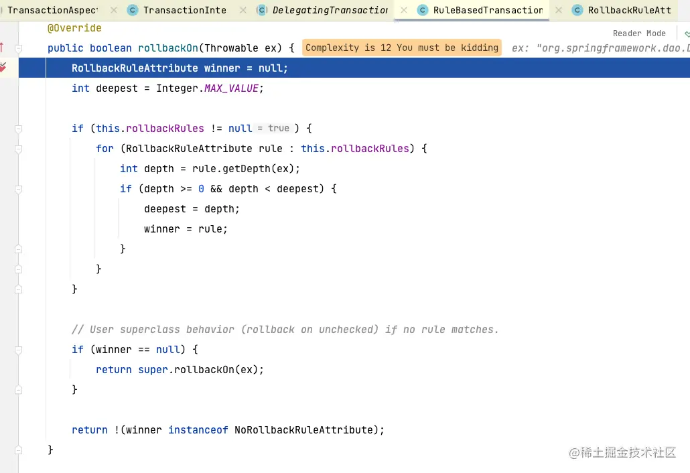
Task: Open the RollbackRuleAtt tab
Action: point(629,10)
